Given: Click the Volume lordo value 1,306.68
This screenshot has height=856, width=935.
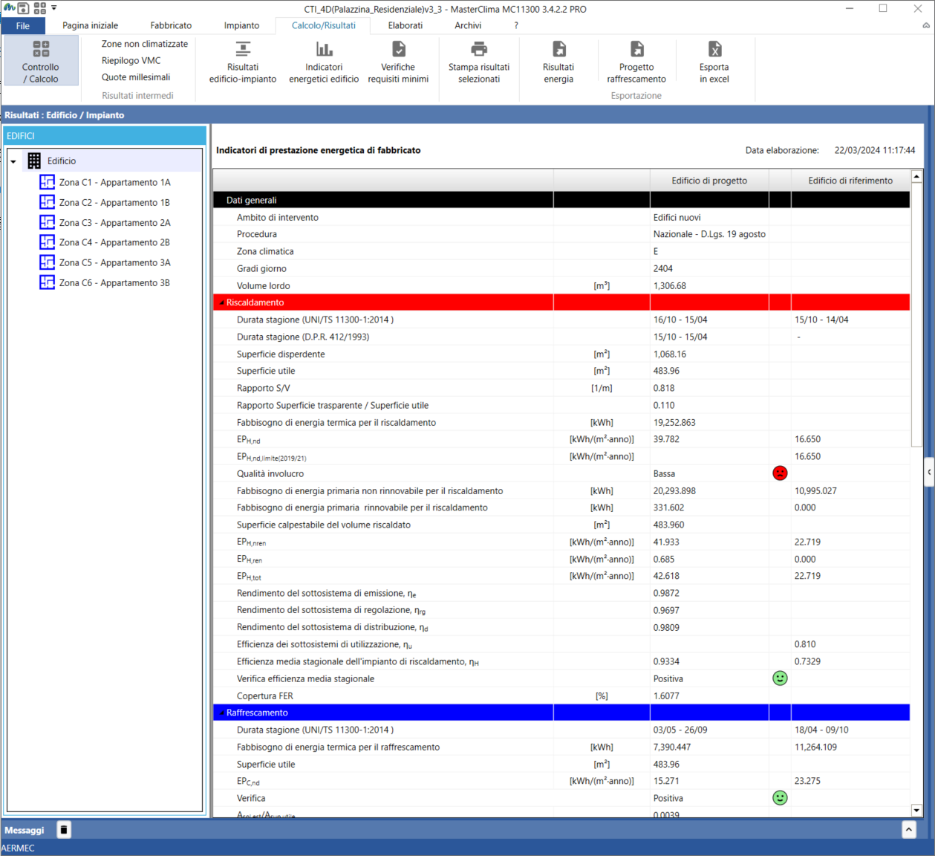Looking at the screenshot, I should (x=670, y=285).
